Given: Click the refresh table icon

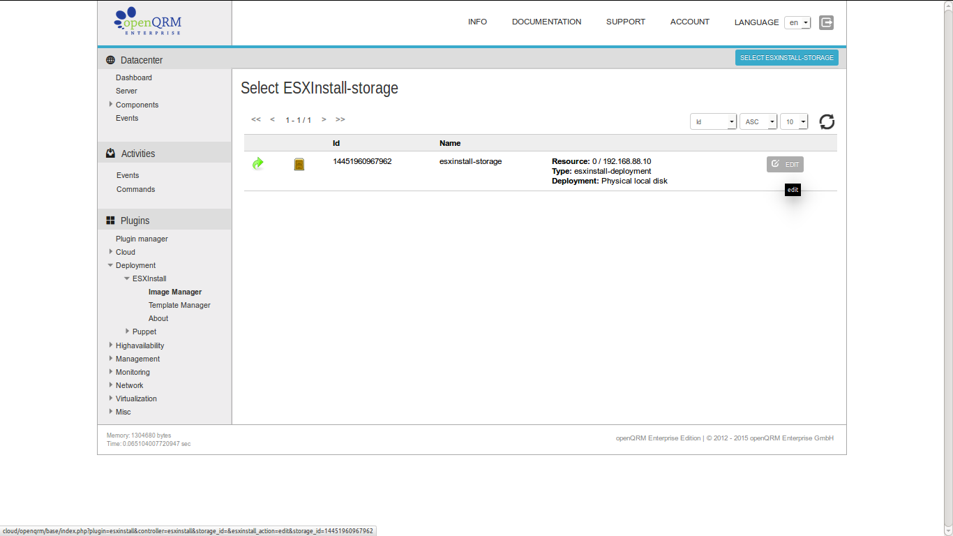Looking at the screenshot, I should tap(827, 122).
